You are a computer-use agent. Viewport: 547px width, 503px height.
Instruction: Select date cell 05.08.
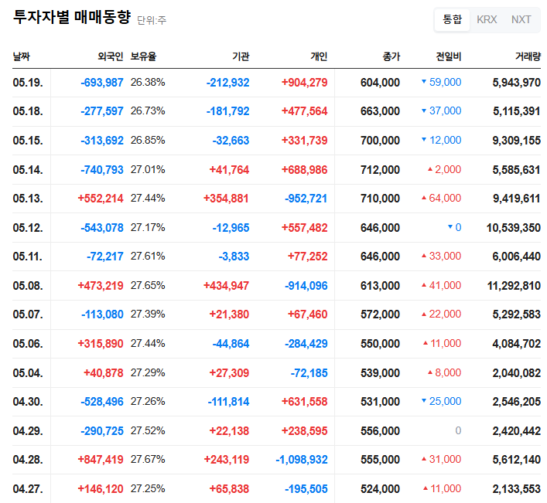click(28, 286)
